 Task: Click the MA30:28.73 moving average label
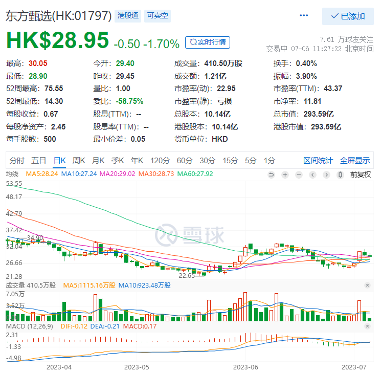click(156, 174)
